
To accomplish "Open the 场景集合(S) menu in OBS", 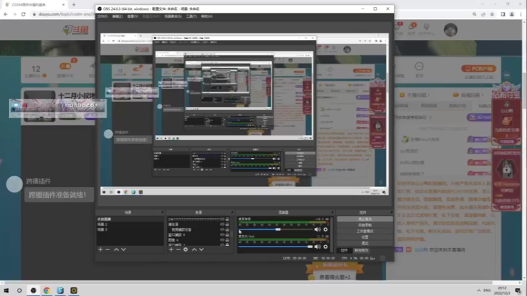I will [173, 16].
